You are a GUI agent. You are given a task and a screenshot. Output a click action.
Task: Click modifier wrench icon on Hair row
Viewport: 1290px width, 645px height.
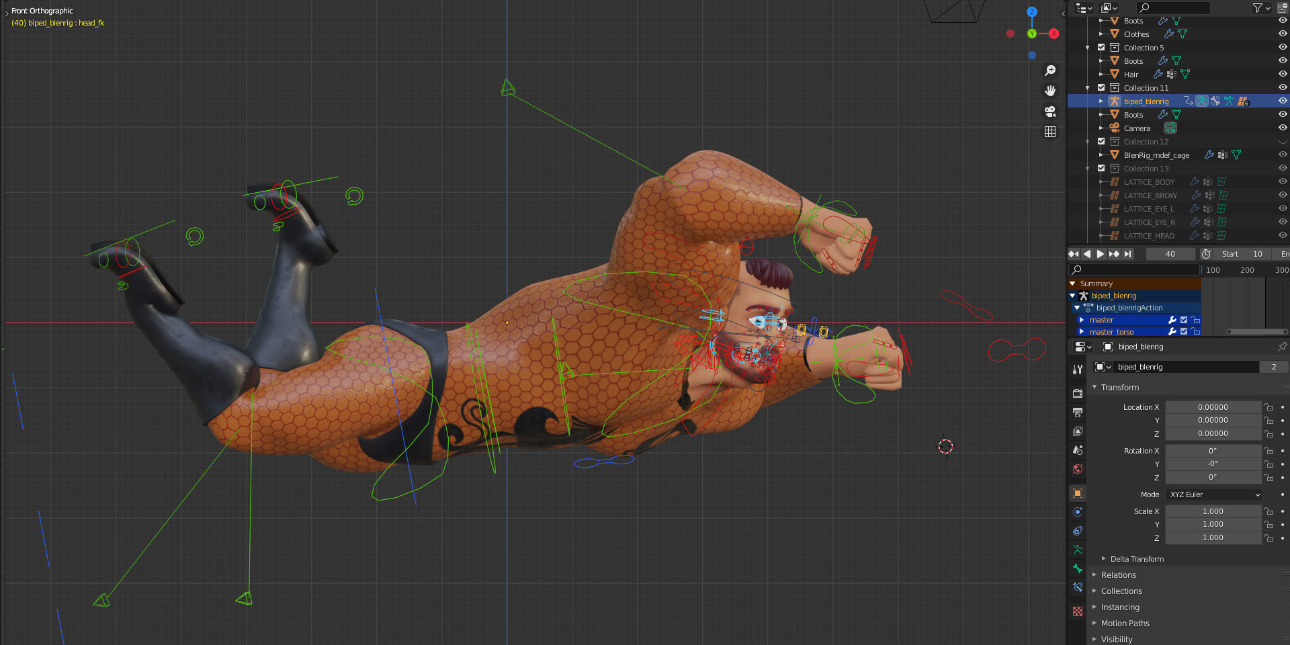(1158, 74)
